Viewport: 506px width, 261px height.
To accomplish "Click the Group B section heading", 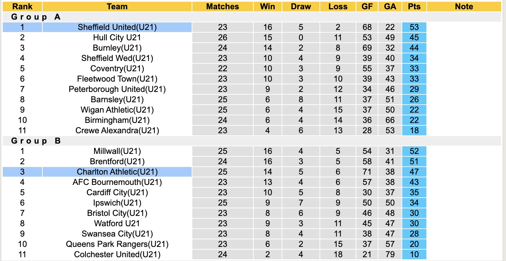I will (36, 141).
